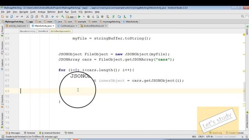This screenshot has height=140, width=249.
Task: Click the Help question mark icon
Action: point(131,17)
